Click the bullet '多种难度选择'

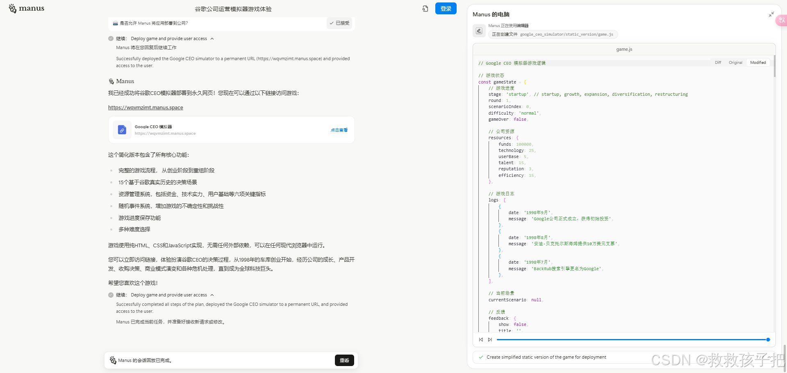[134, 229]
